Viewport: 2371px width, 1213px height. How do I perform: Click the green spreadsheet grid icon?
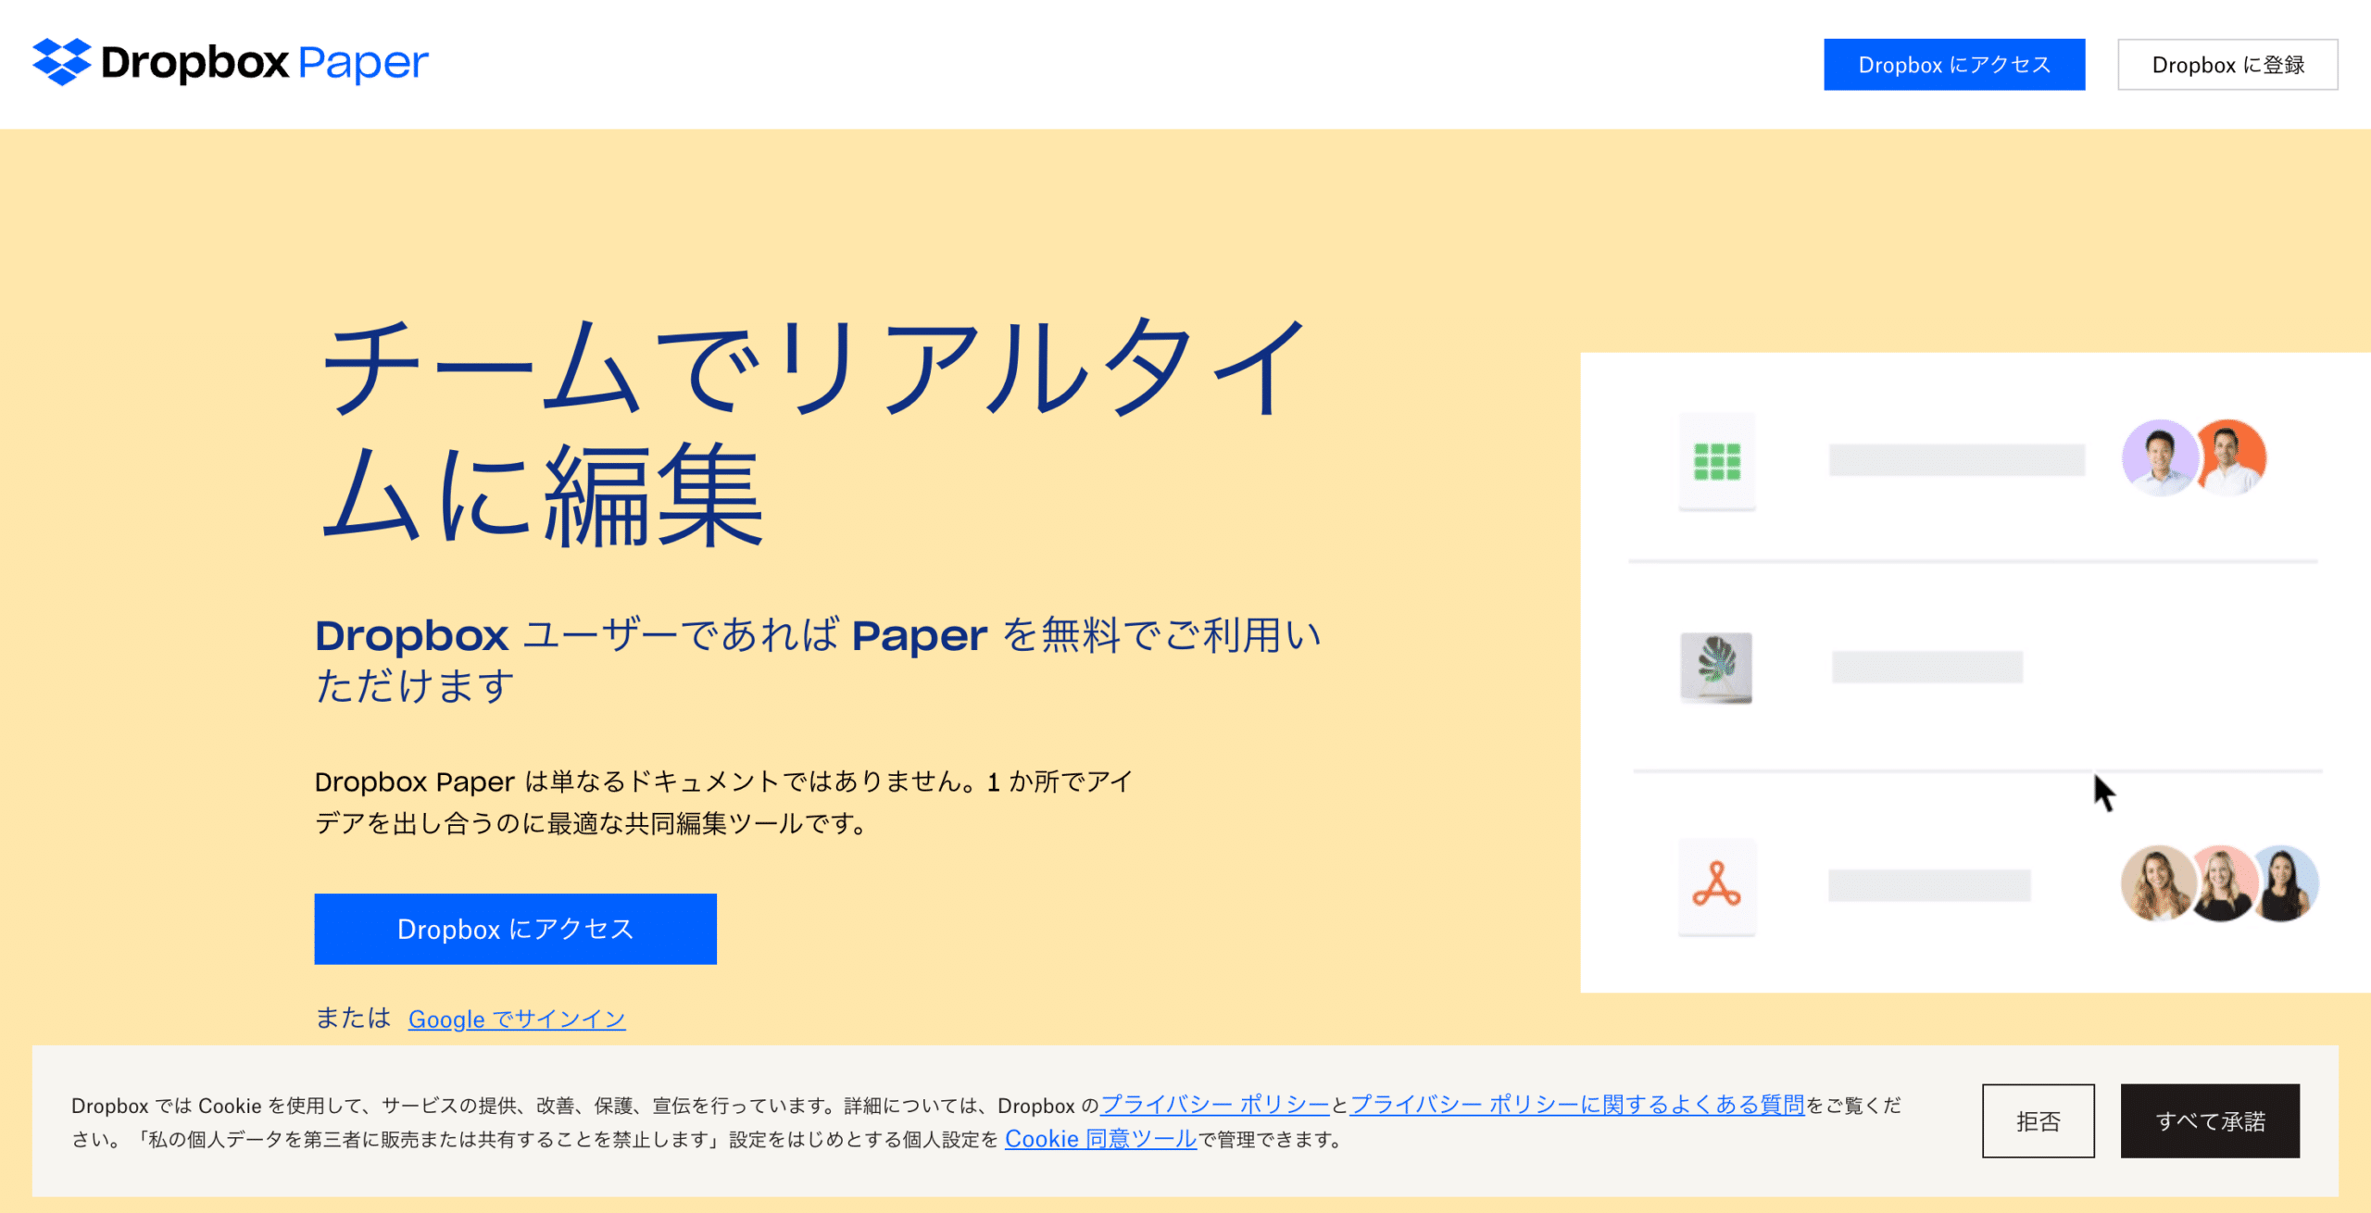click(1717, 461)
